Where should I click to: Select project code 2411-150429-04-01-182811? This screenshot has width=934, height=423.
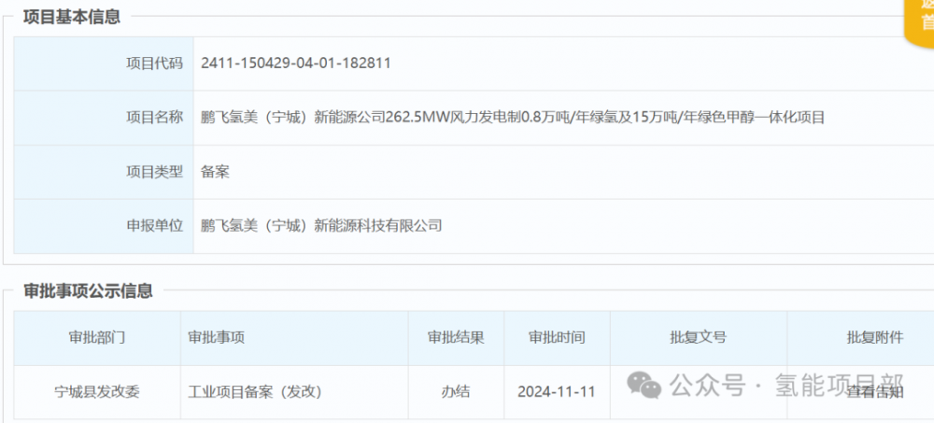(x=295, y=63)
